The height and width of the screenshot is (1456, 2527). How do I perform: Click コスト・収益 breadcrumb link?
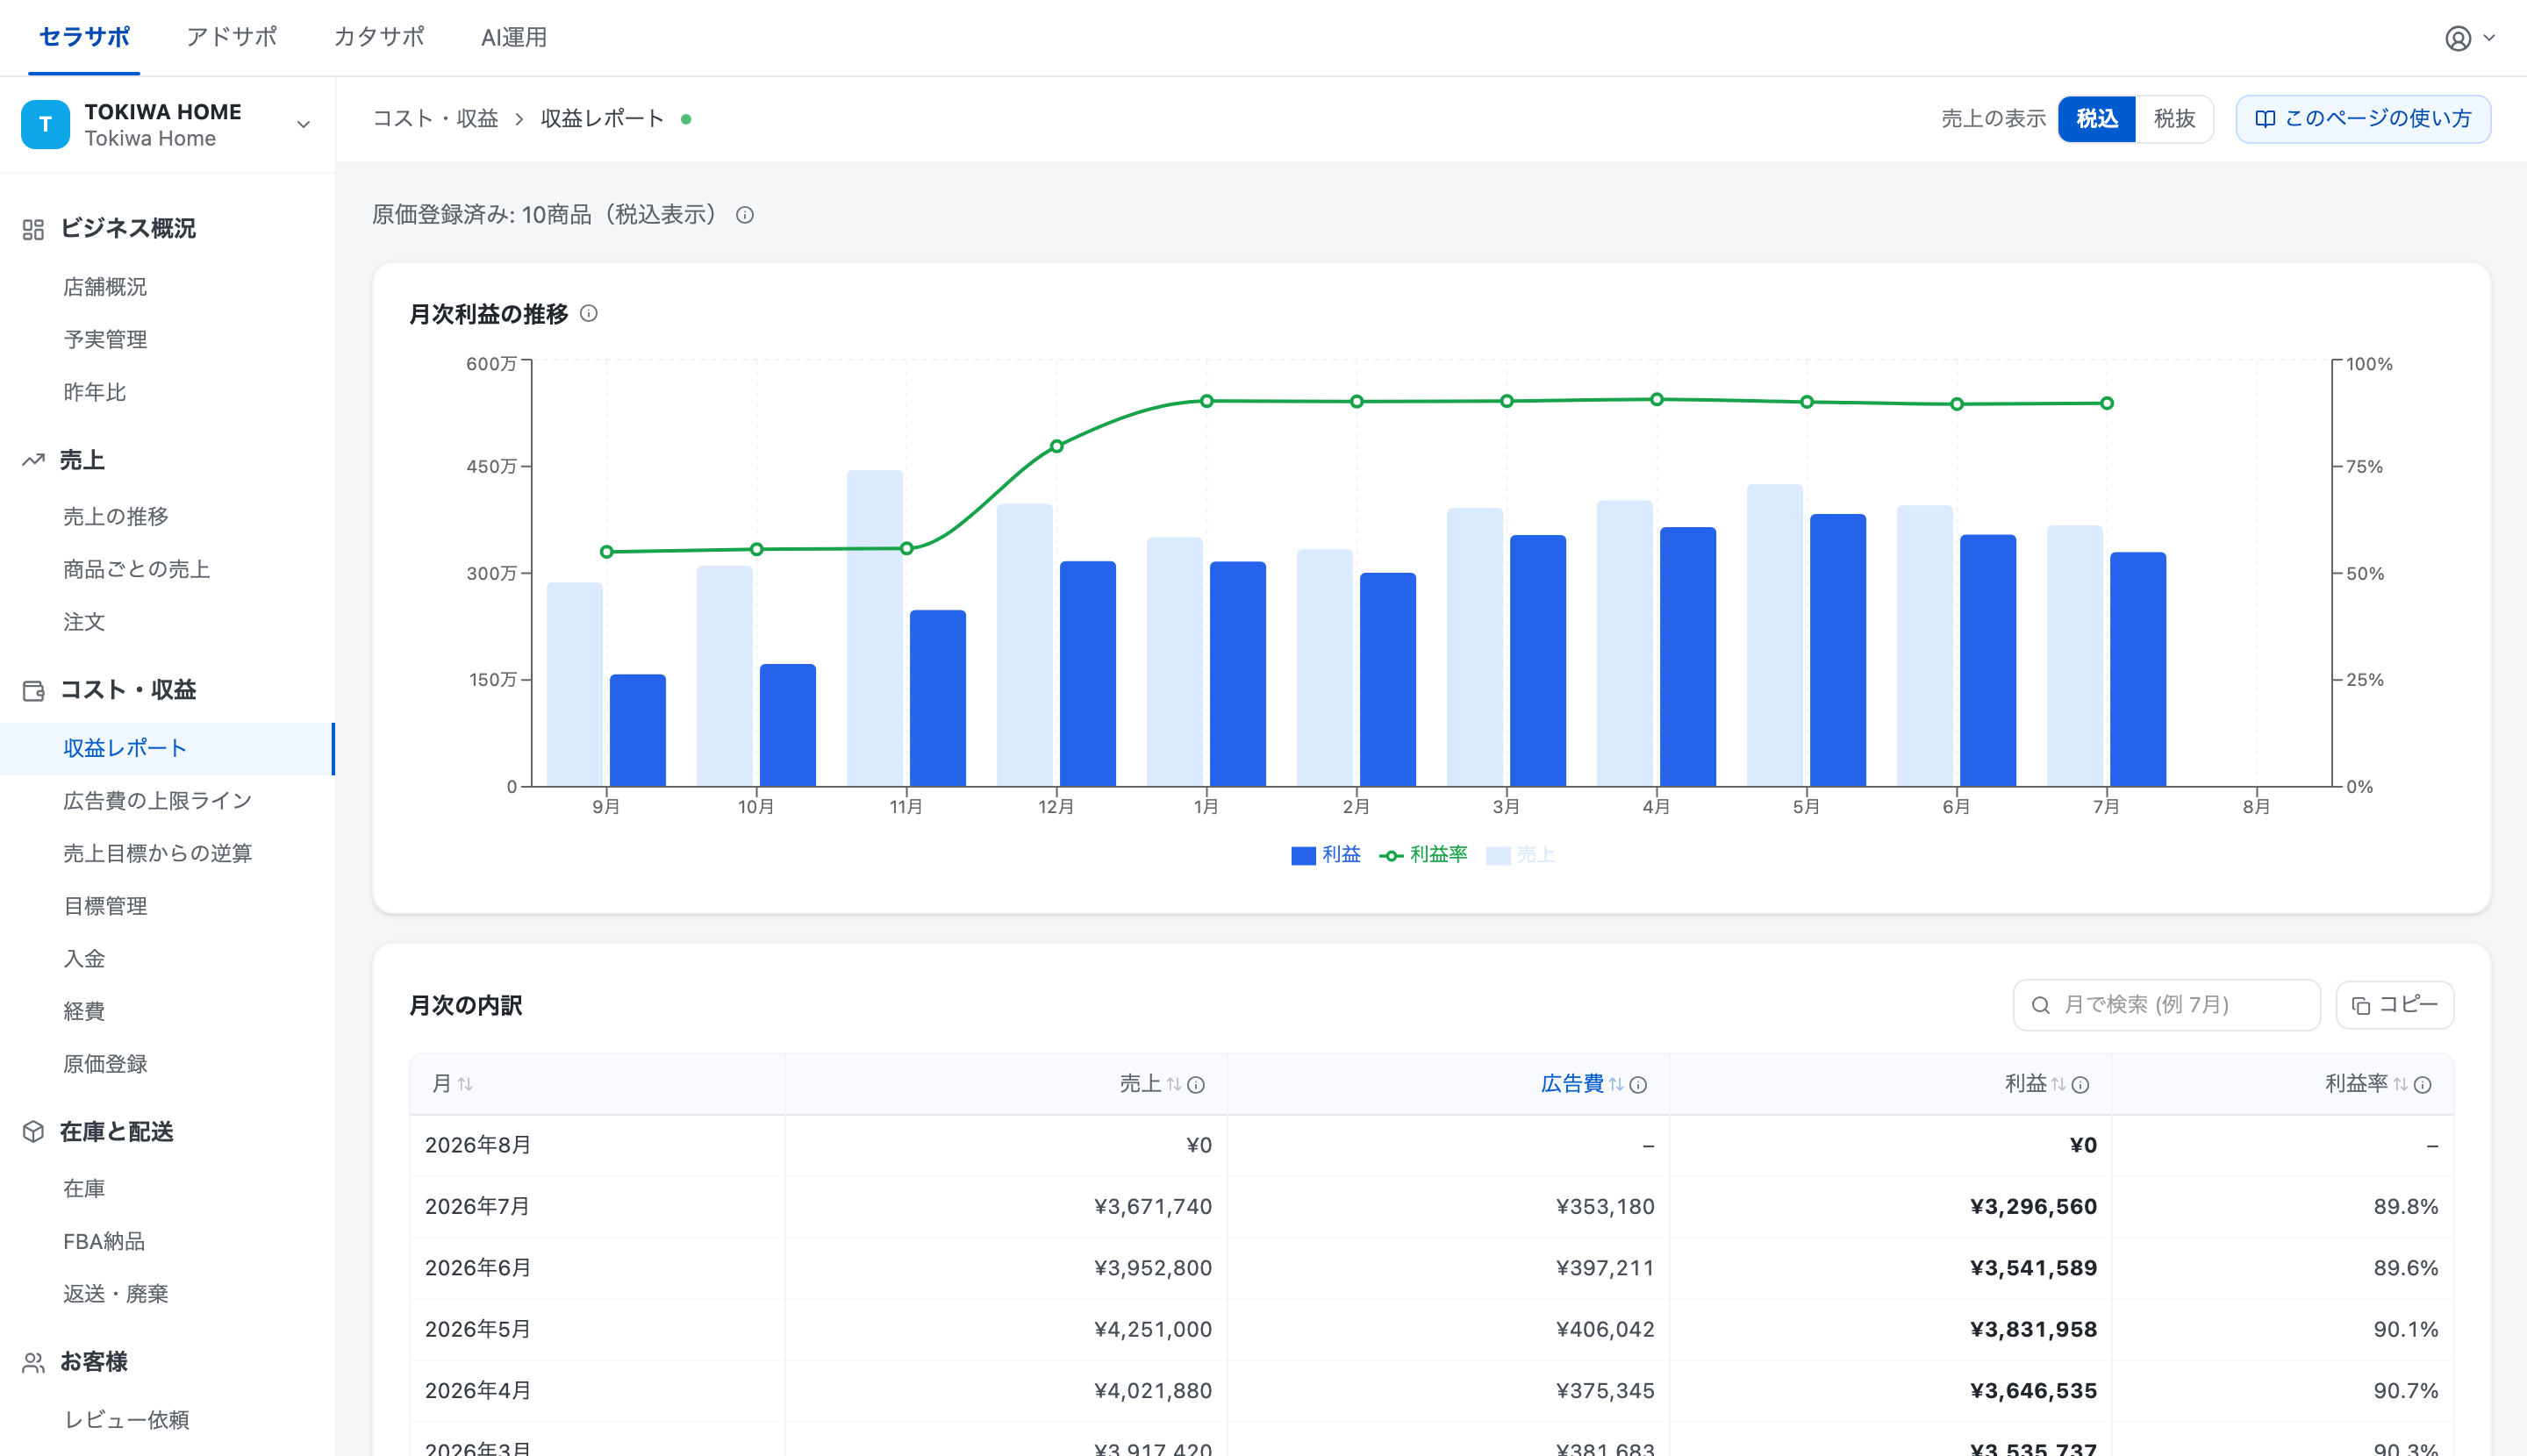tap(435, 119)
